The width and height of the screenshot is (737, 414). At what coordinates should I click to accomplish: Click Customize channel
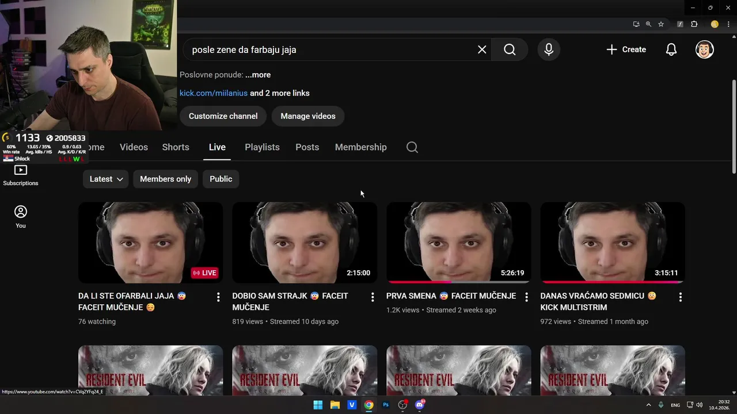(x=223, y=116)
